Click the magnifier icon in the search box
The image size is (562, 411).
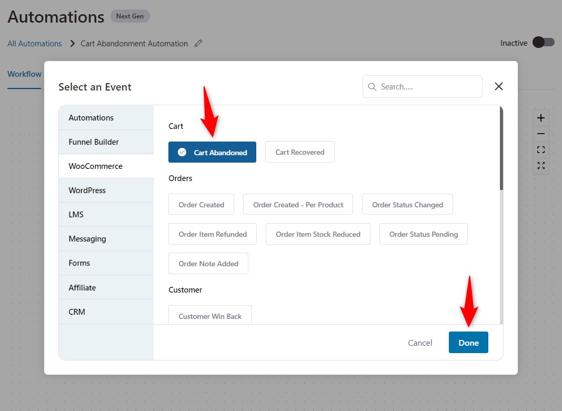372,86
